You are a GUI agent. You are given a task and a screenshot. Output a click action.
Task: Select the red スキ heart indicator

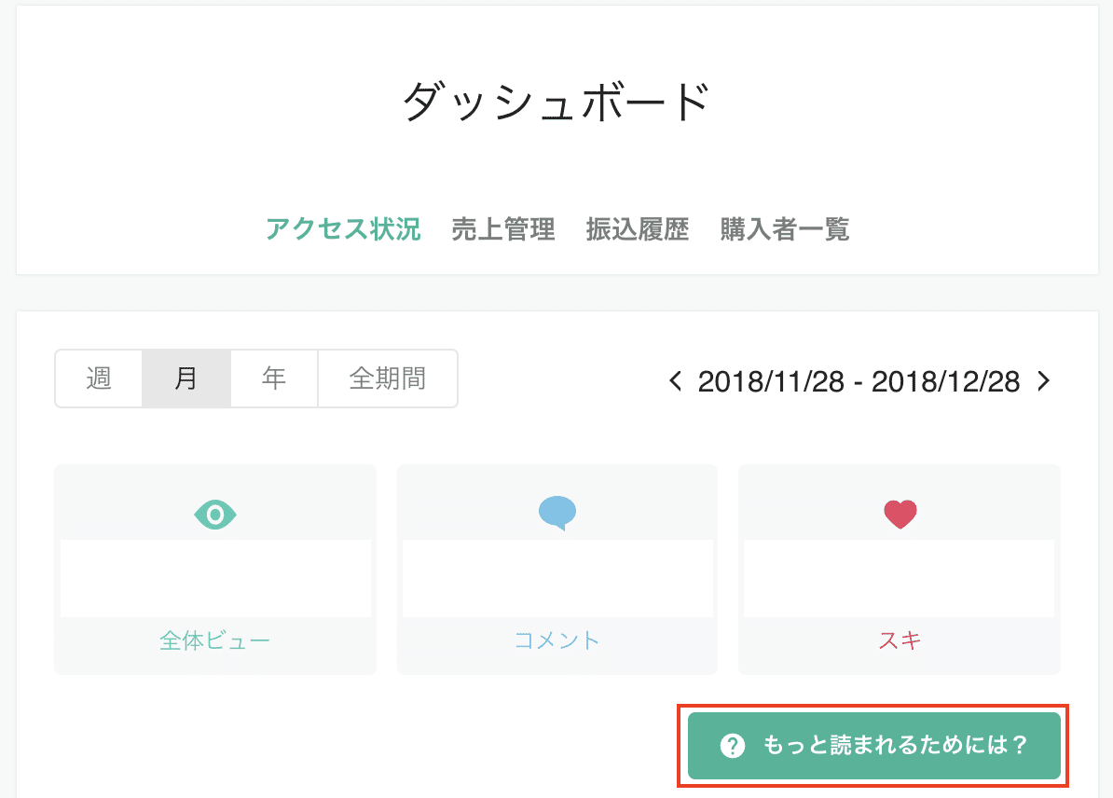(x=899, y=514)
